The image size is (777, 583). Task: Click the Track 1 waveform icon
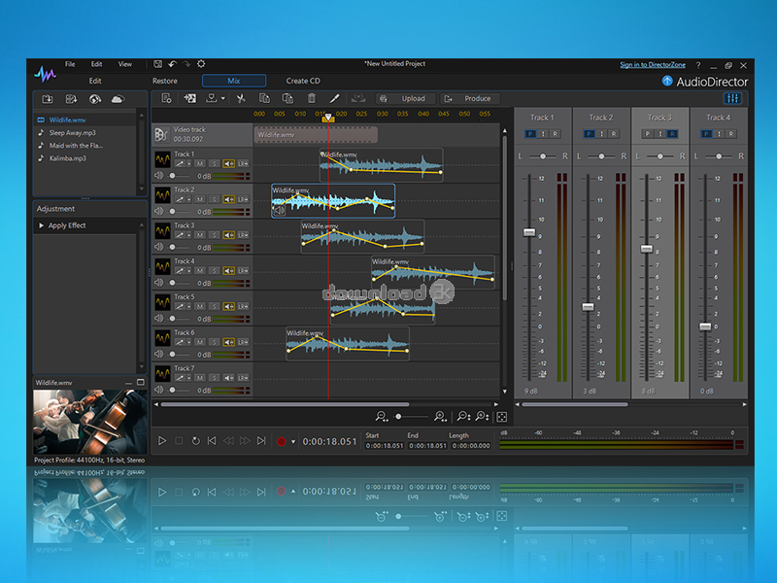click(162, 159)
